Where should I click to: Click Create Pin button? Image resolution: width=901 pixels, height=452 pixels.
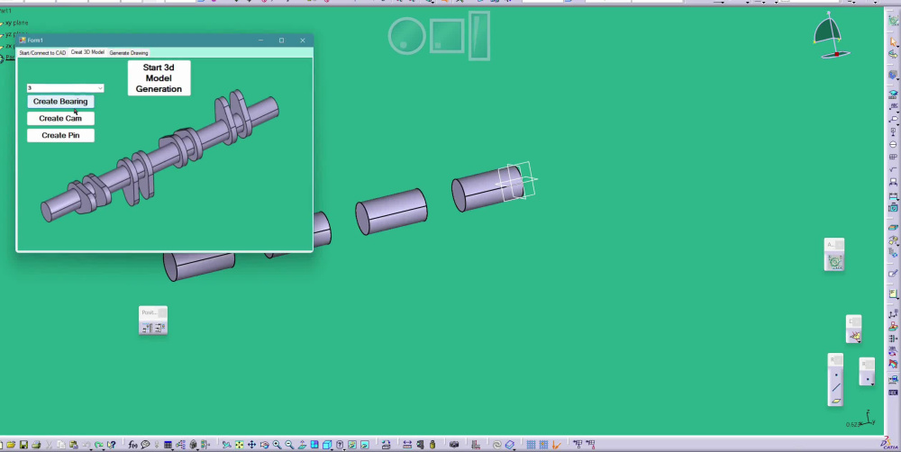[60, 136]
